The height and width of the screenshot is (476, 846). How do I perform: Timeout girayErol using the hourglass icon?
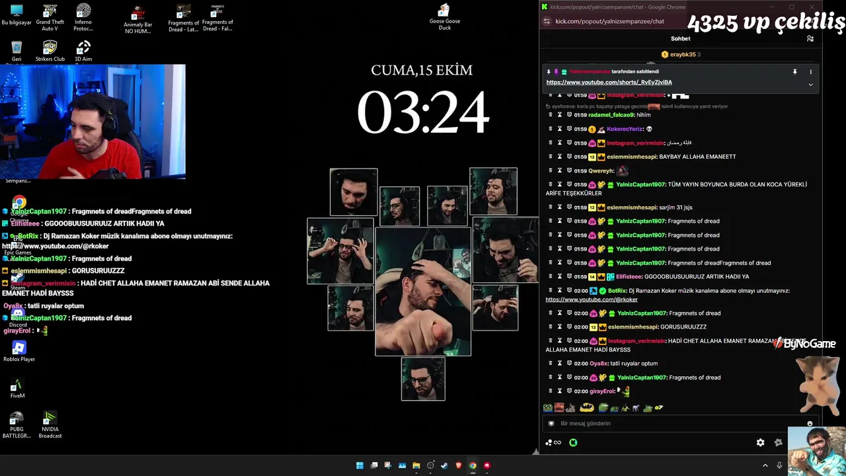559,391
